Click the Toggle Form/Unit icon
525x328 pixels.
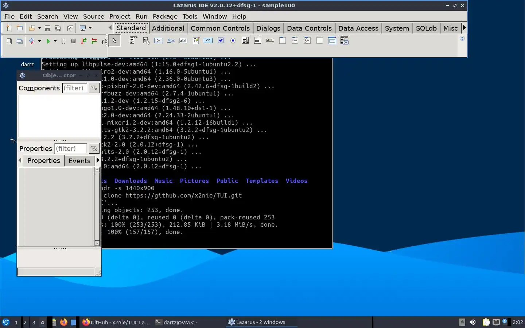pos(70,28)
